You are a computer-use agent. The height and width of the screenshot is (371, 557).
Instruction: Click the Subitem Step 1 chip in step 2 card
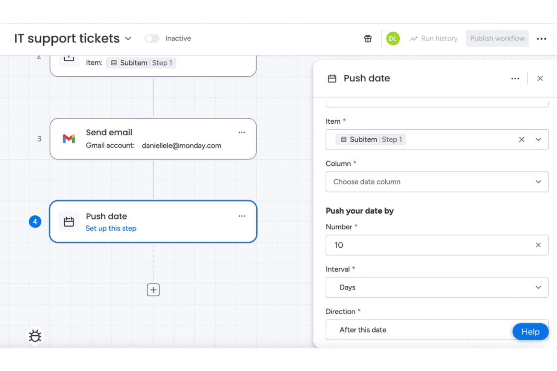[x=141, y=63]
